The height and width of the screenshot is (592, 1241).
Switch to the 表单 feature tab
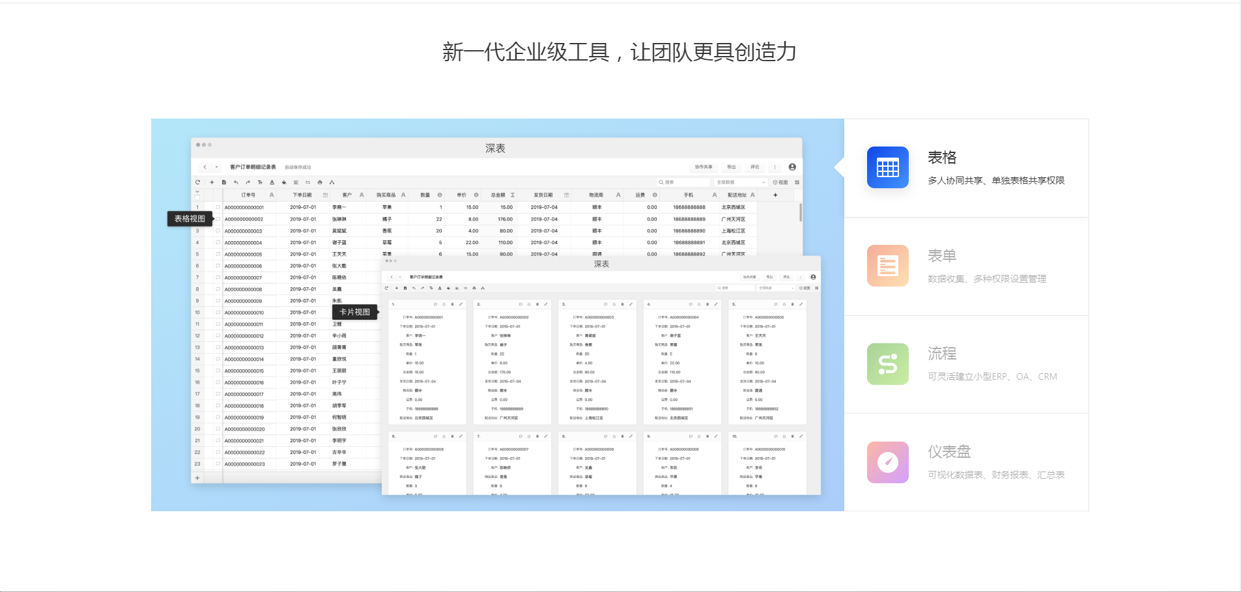[x=966, y=266]
